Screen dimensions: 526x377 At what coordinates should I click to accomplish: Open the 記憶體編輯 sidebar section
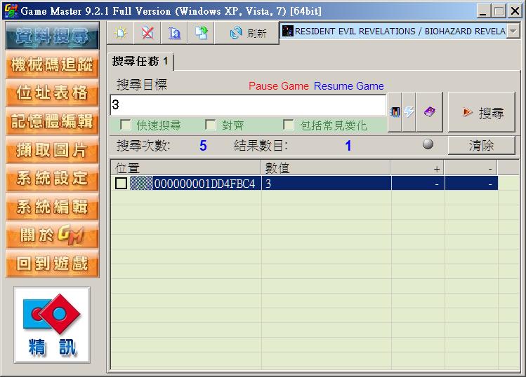51,121
